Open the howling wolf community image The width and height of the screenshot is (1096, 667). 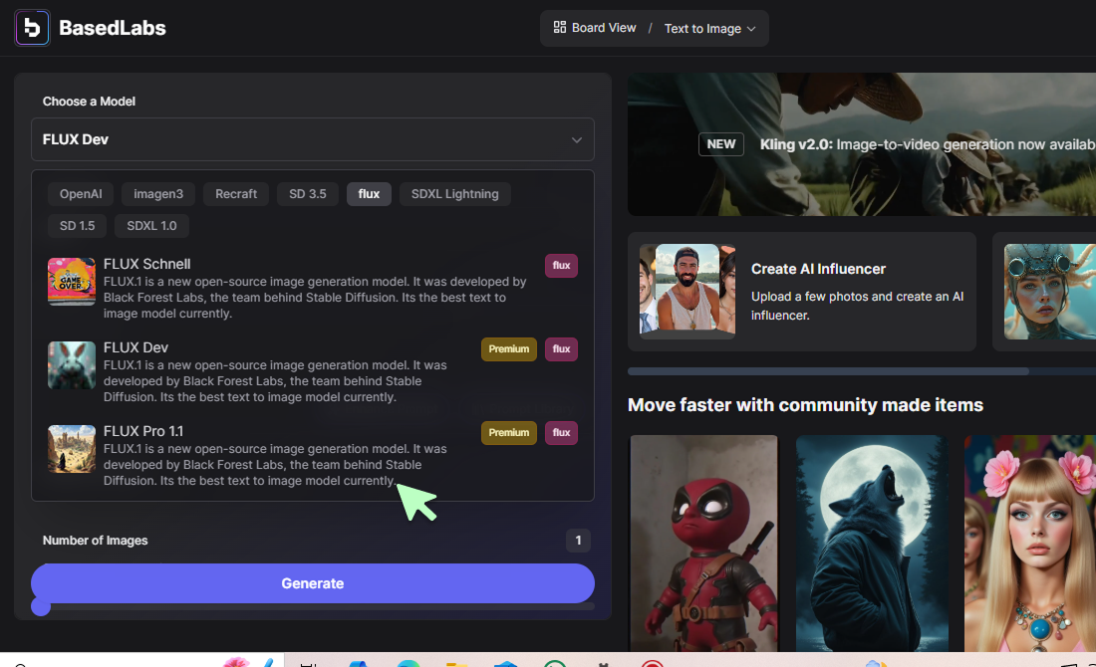[873, 544]
